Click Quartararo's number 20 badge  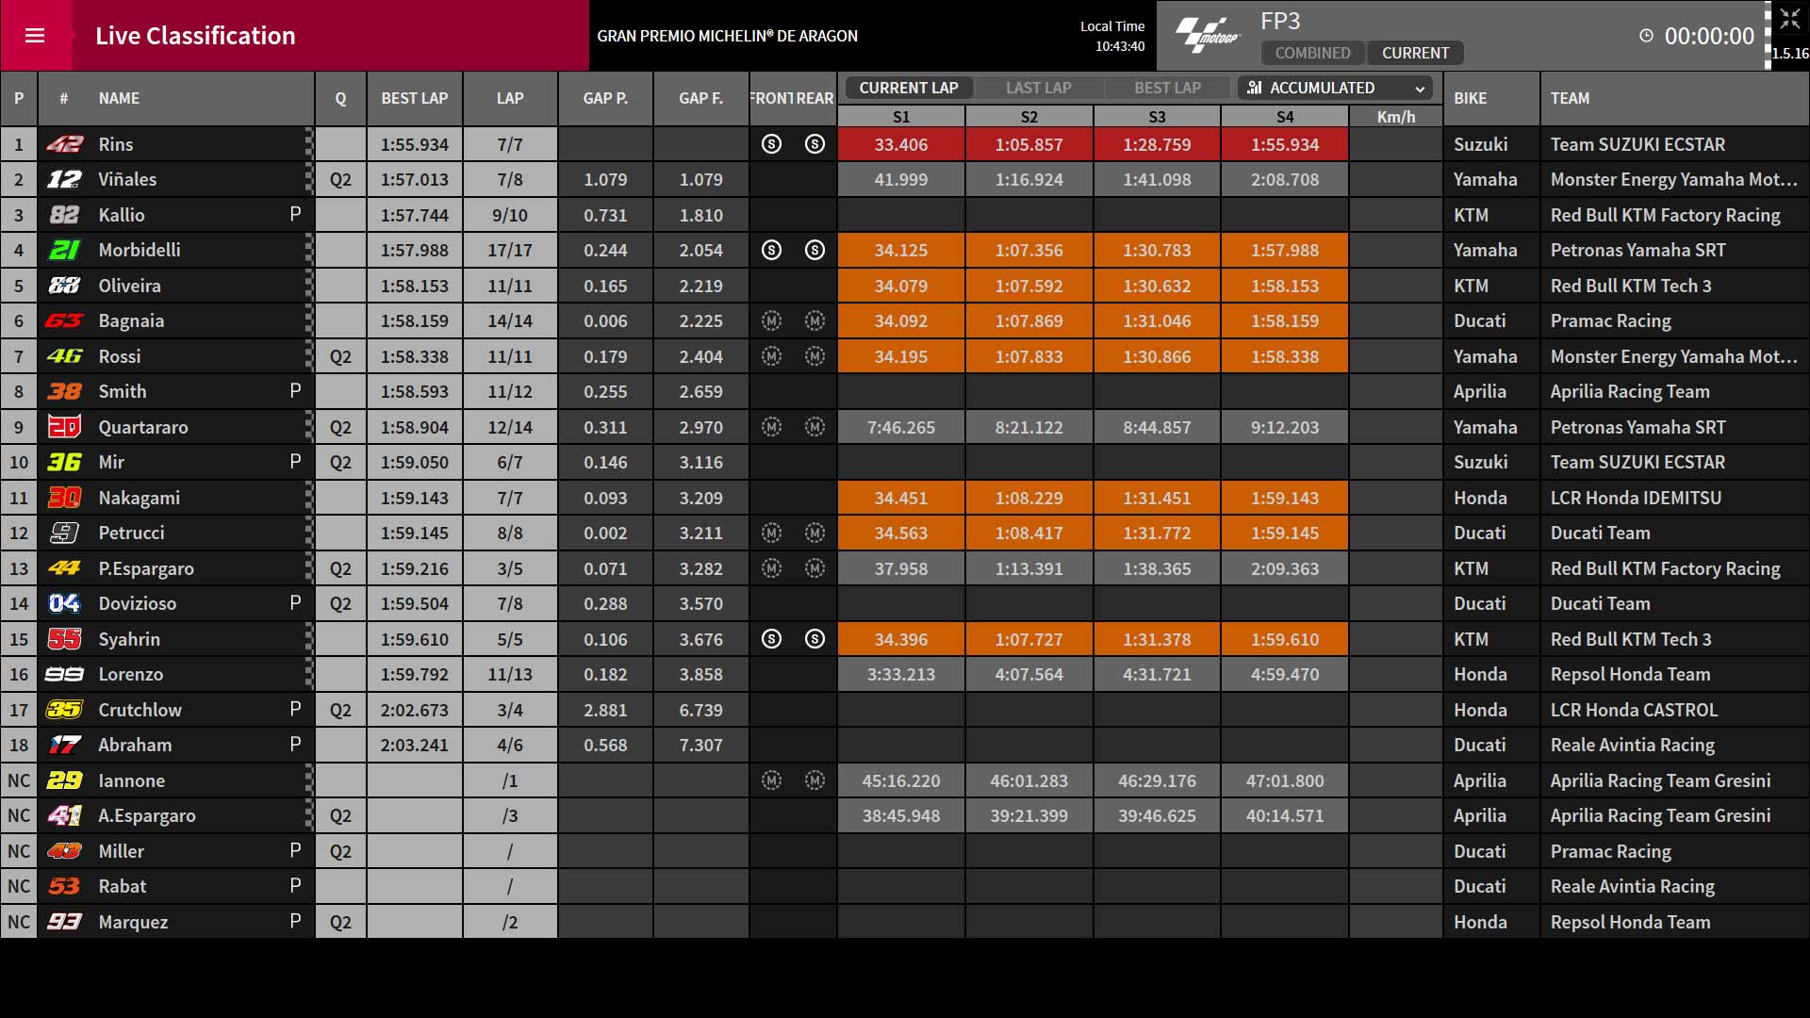[x=64, y=427]
